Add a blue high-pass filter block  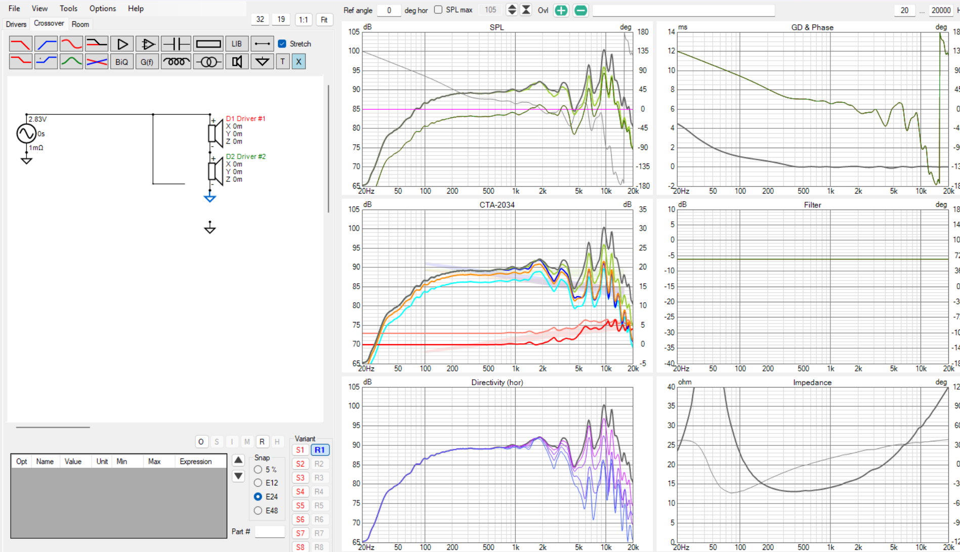[x=46, y=44]
